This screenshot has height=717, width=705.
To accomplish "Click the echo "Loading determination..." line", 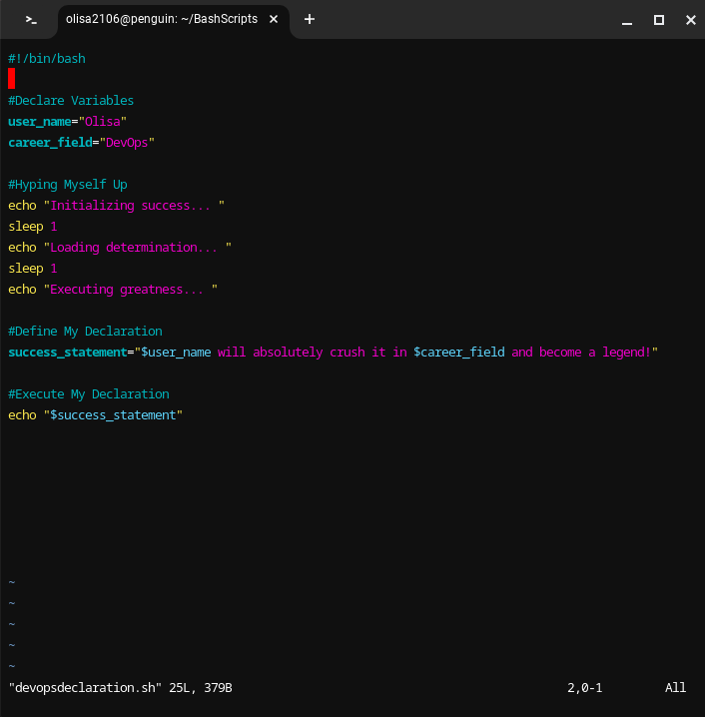I will 120,248.
